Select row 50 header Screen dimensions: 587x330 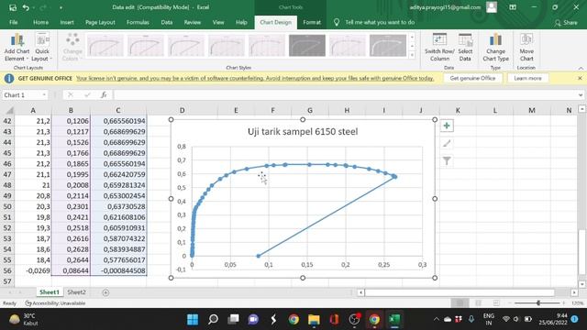tap(7, 206)
